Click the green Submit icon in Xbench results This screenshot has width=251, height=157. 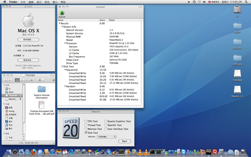click(62, 13)
